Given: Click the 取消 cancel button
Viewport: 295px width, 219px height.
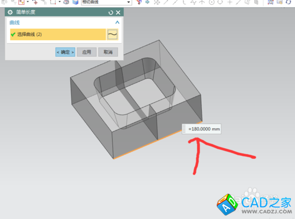Looking at the screenshot, I should click(x=108, y=52).
